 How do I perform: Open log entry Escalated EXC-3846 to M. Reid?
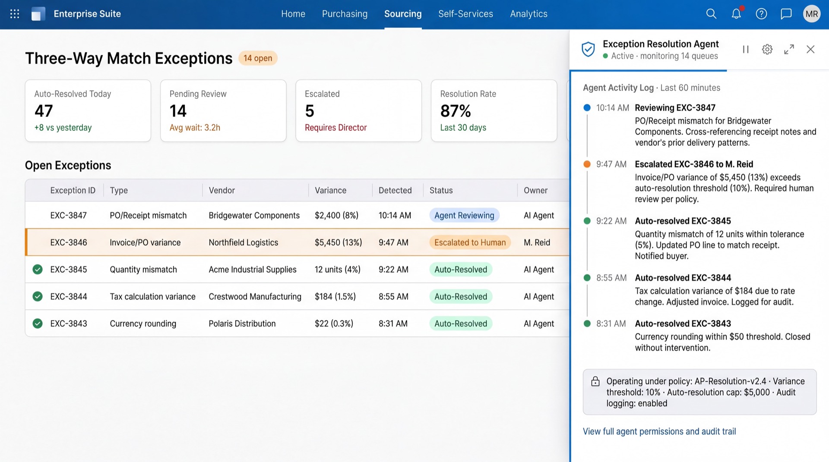[x=694, y=164]
